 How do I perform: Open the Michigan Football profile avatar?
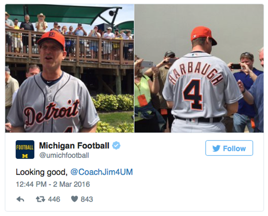tap(25, 149)
